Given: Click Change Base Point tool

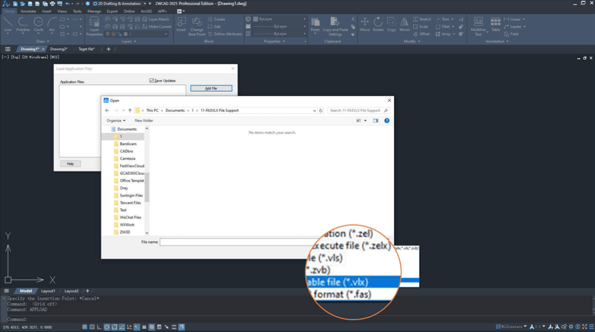Looking at the screenshot, I should pos(197,26).
